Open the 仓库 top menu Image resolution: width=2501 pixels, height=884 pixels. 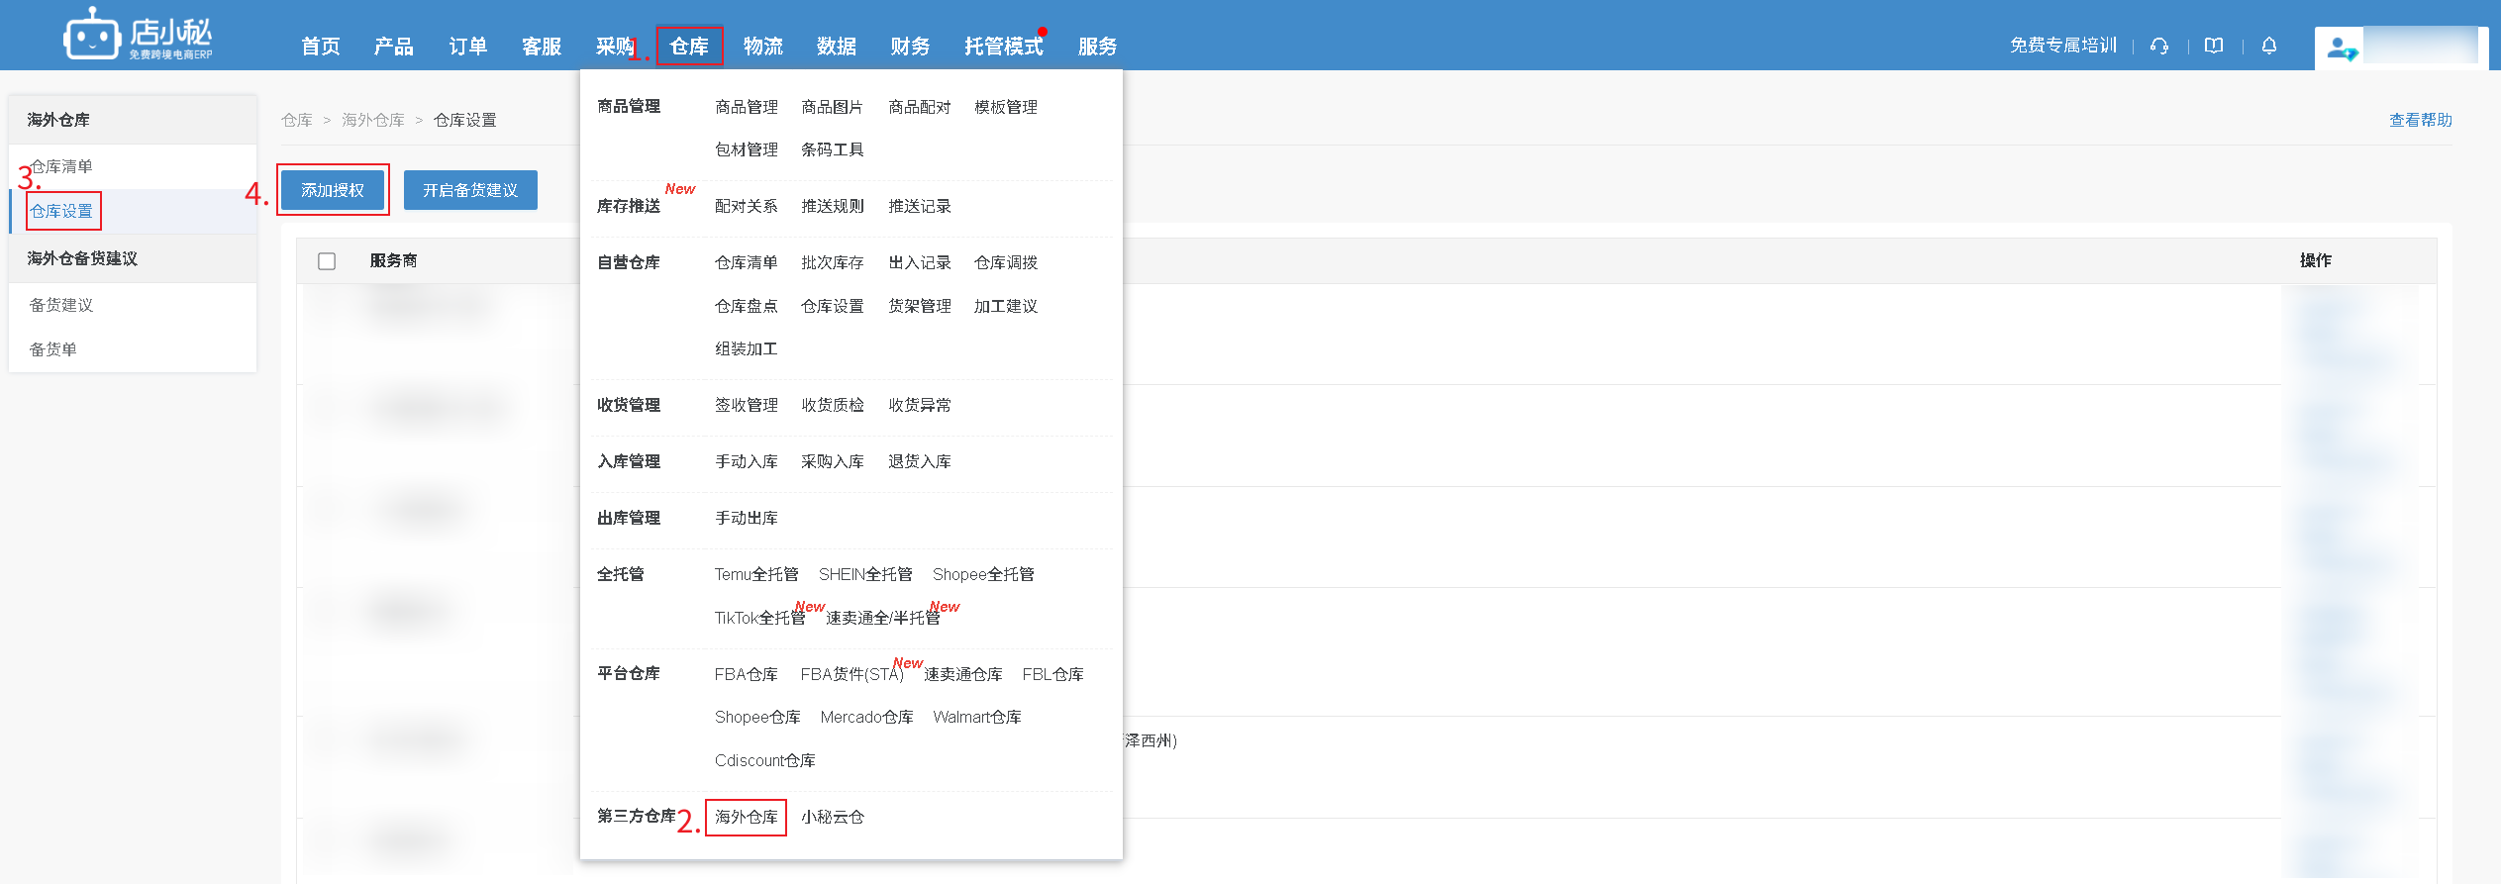[689, 47]
